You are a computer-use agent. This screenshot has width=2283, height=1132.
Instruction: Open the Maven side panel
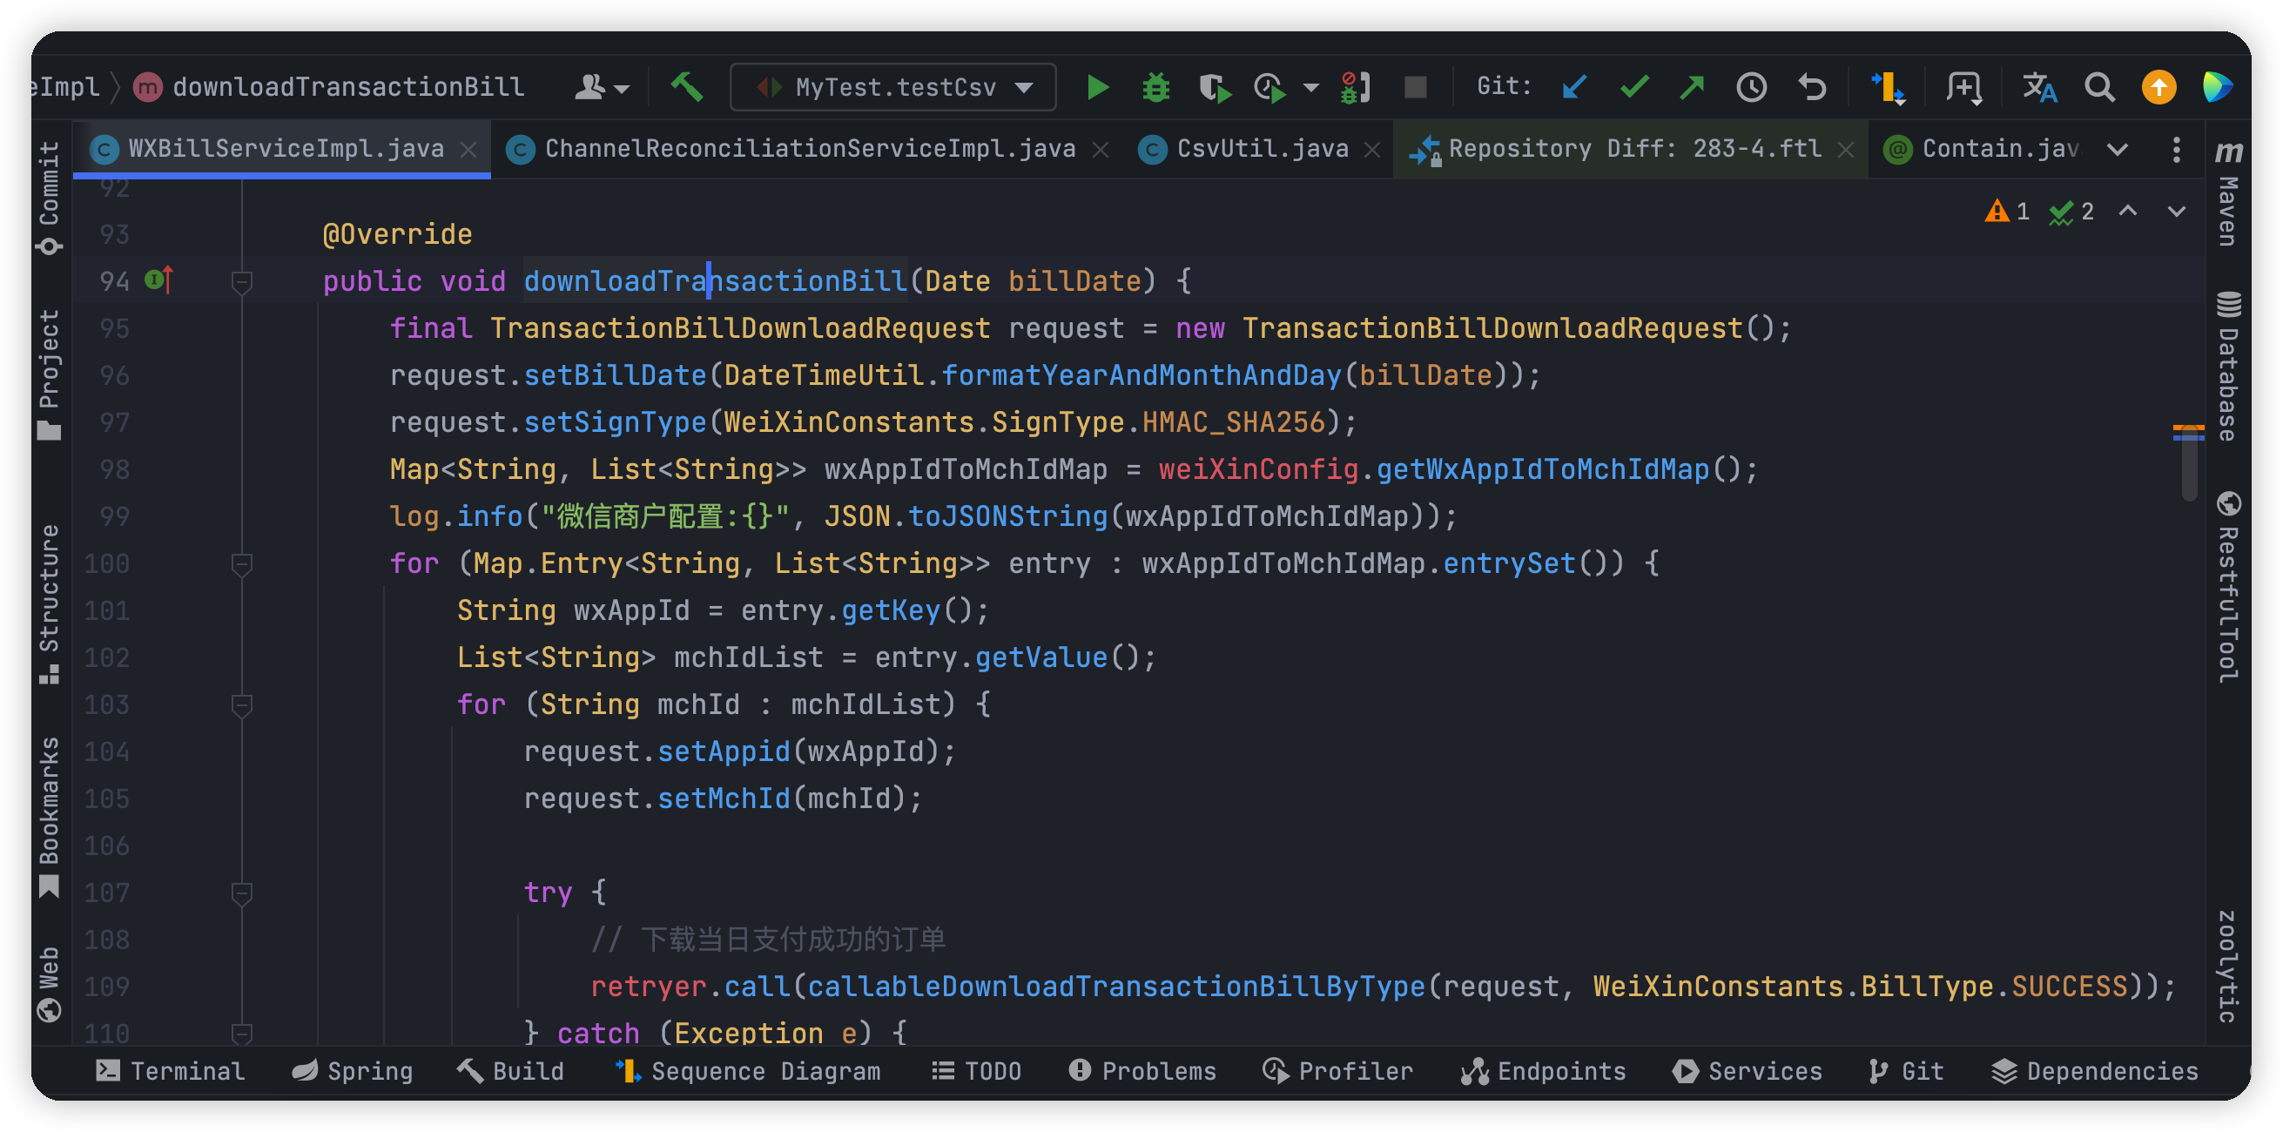(2228, 192)
